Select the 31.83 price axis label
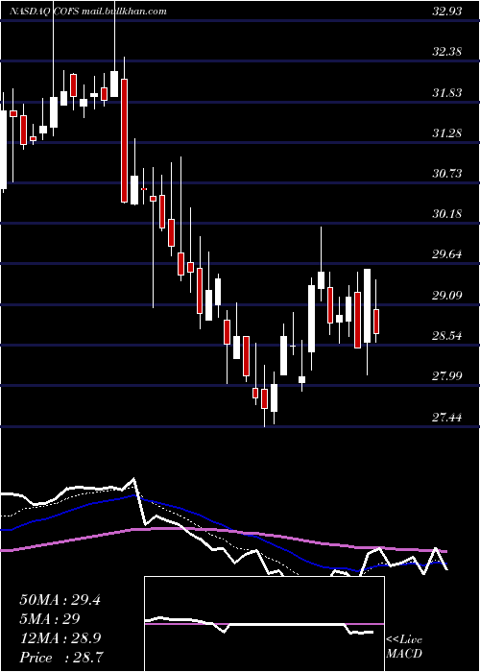This screenshot has height=672, width=480. click(447, 92)
